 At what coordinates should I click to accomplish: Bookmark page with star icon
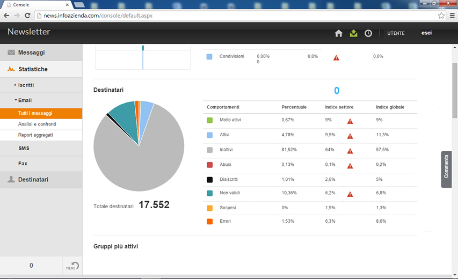click(441, 16)
